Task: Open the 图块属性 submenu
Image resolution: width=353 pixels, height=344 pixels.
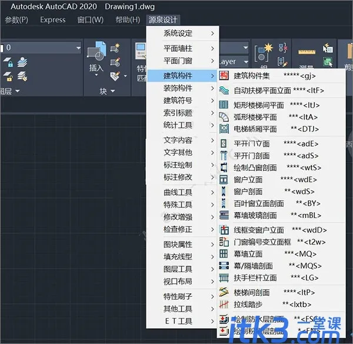Action: 182,244
